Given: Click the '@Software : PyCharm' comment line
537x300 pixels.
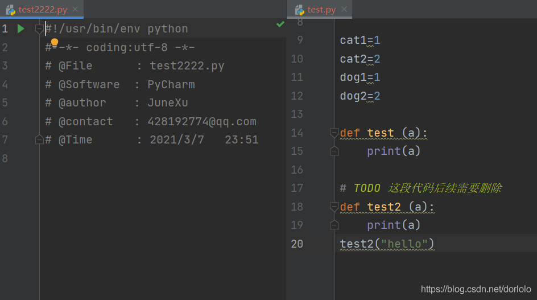Looking at the screenshot, I should pos(120,84).
